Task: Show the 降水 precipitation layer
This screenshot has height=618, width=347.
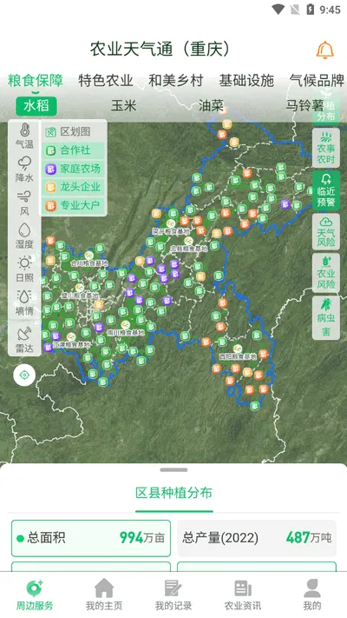Action: click(24, 169)
